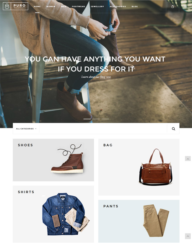Viewport: 192px width, 243px height.
Task: Select the Home menu item
Action: [37, 6]
